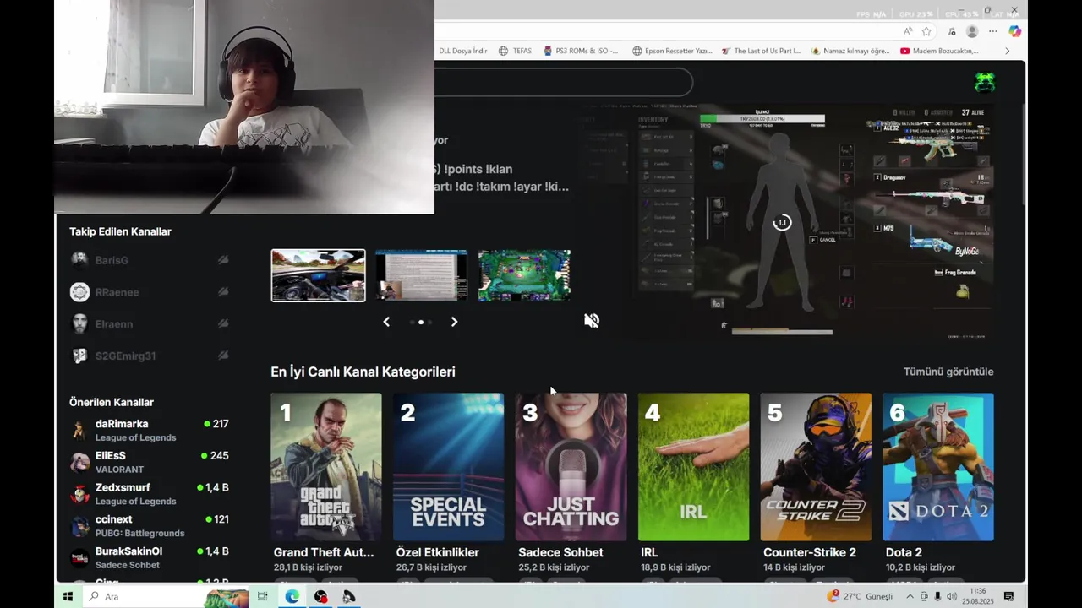This screenshot has height=608, width=1082.
Task: Toggle S2GEmirg31 offline notification icon
Action: (223, 356)
